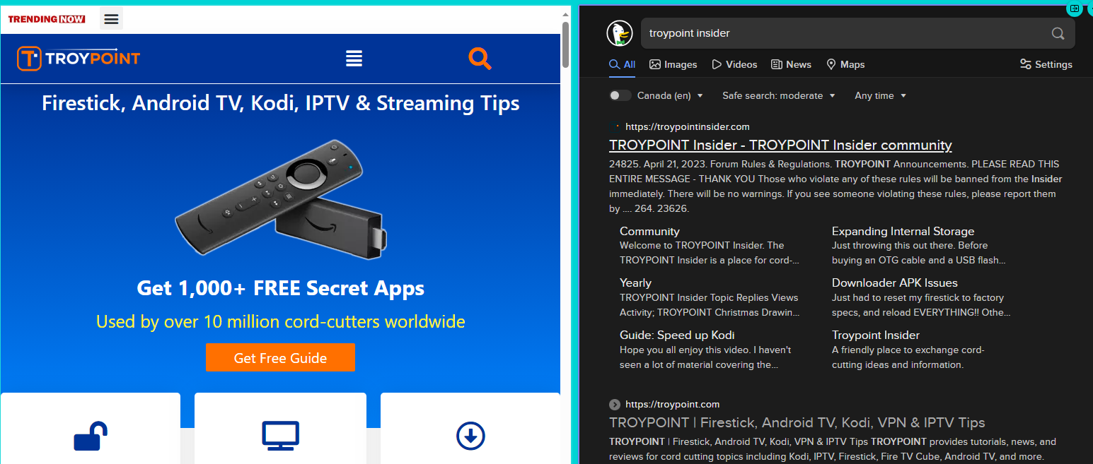
Task: Toggle the Canada (en) region switch
Action: point(620,95)
